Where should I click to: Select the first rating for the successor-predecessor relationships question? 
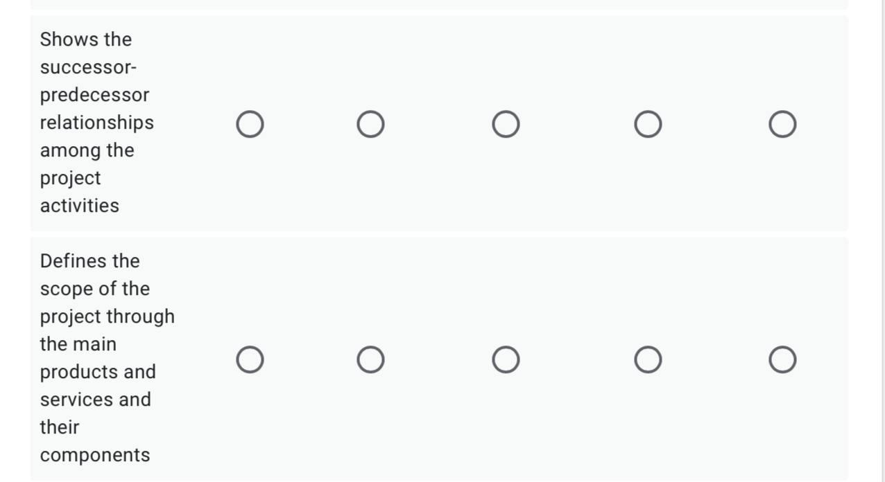[250, 124]
